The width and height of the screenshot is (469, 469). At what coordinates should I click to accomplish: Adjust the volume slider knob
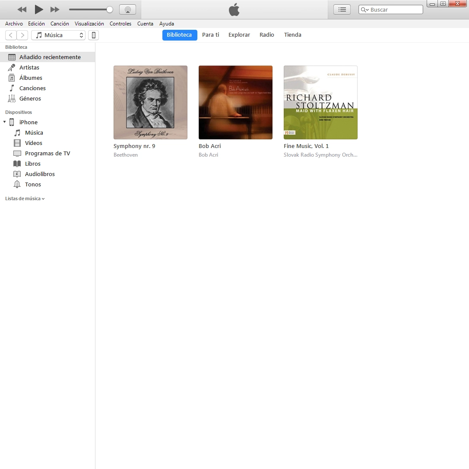coord(110,9)
